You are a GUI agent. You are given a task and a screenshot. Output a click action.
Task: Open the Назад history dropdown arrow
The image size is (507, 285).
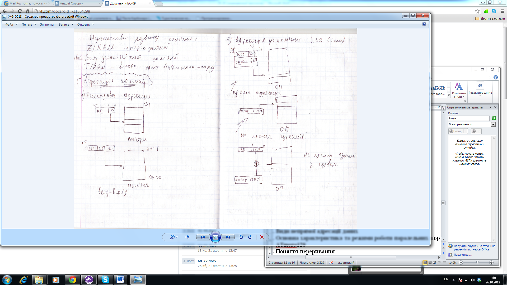(465, 131)
